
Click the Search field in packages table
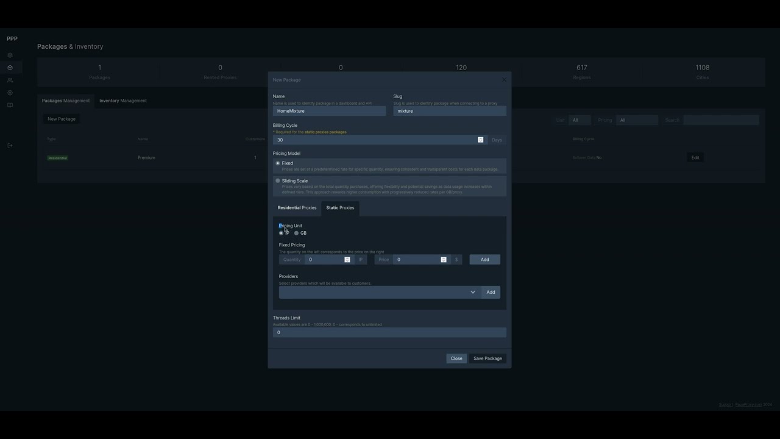721,120
